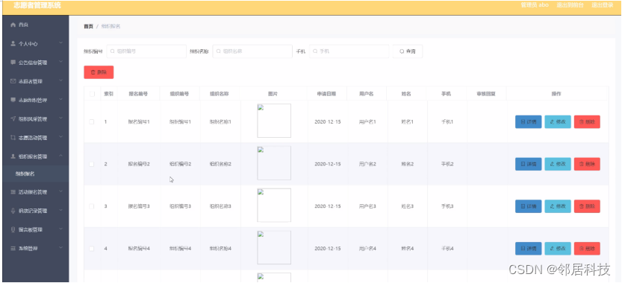Click the magnifier icon in 手机 field
Viewport: 622px width, 283px height.
tap(315, 51)
